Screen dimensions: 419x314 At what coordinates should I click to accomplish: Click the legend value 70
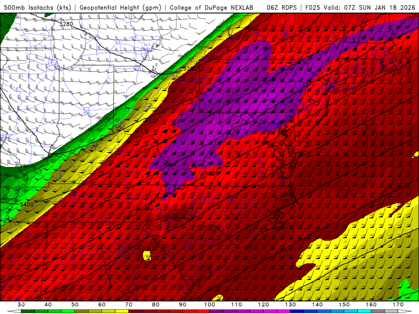point(129,305)
